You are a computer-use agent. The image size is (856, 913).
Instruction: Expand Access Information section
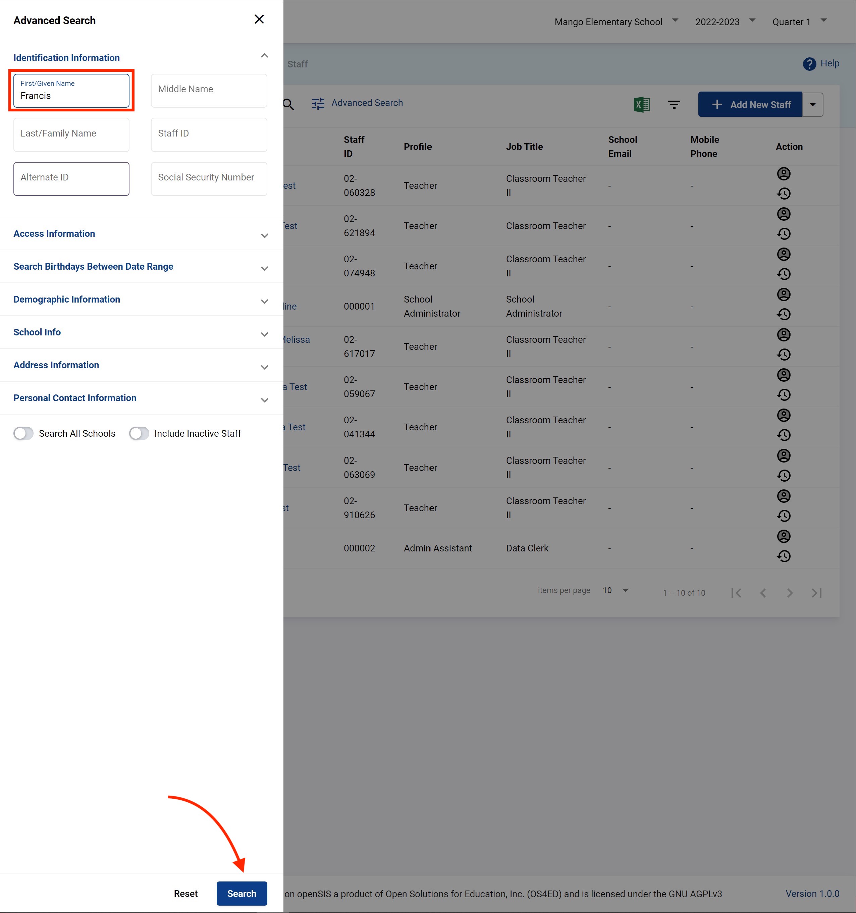265,235
